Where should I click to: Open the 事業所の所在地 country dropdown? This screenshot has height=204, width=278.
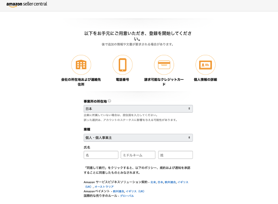pyautogui.click(x=138, y=109)
